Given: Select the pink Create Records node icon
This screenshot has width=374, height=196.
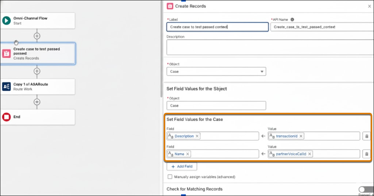Looking at the screenshot, I should tap(7, 54).
